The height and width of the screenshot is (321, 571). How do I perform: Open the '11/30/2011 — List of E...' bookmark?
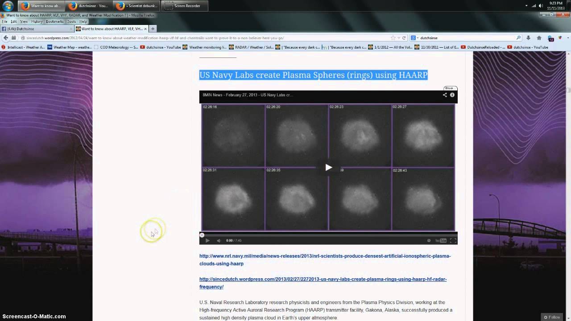(x=437, y=47)
